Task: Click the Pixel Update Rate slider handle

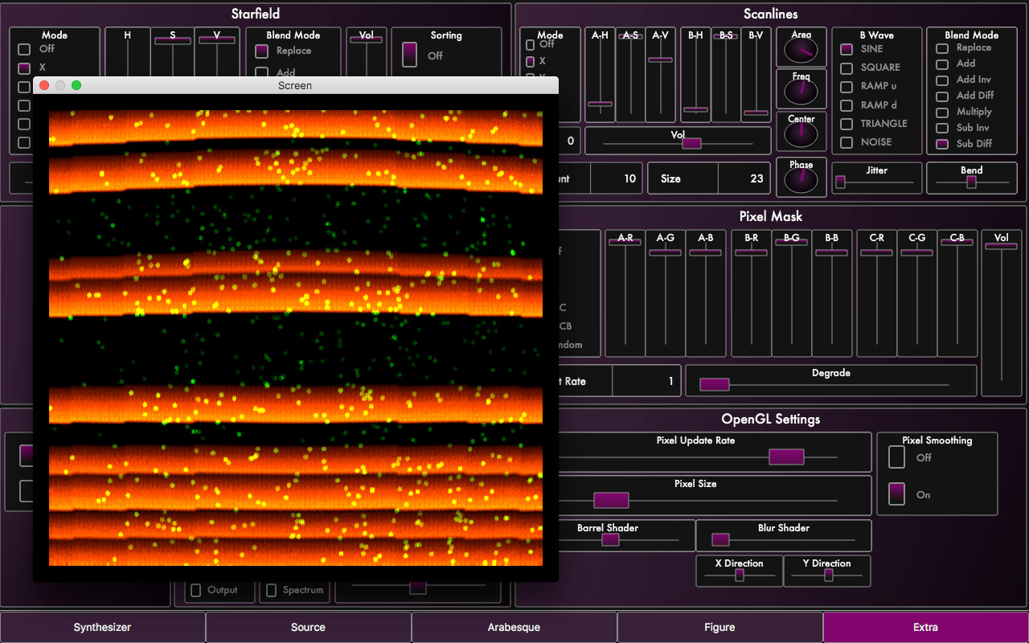Action: tap(786, 457)
